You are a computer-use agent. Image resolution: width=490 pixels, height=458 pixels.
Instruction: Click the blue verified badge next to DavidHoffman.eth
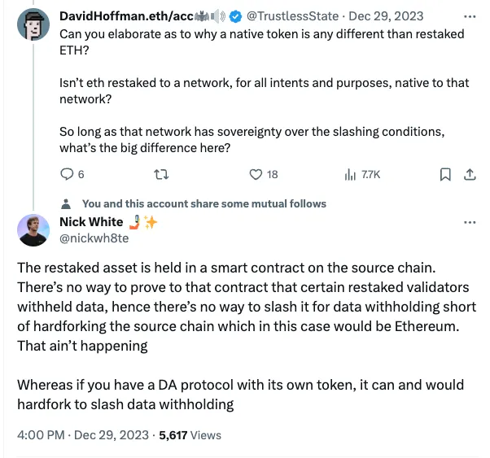[x=235, y=16]
